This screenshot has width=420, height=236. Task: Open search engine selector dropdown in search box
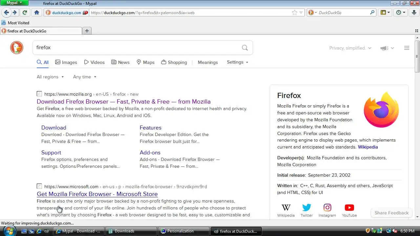tap(312, 12)
